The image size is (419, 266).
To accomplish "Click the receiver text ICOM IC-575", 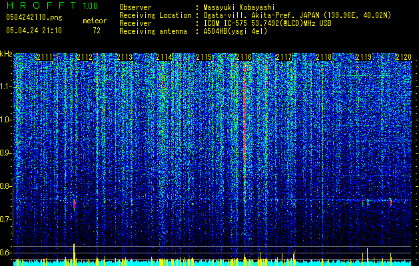I will [x=226, y=23].
